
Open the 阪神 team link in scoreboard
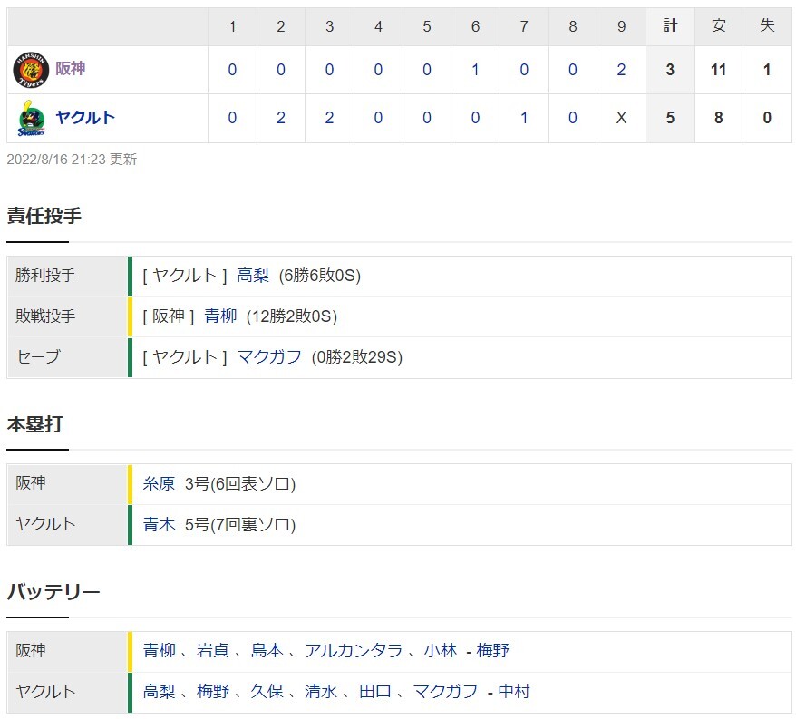pos(70,68)
